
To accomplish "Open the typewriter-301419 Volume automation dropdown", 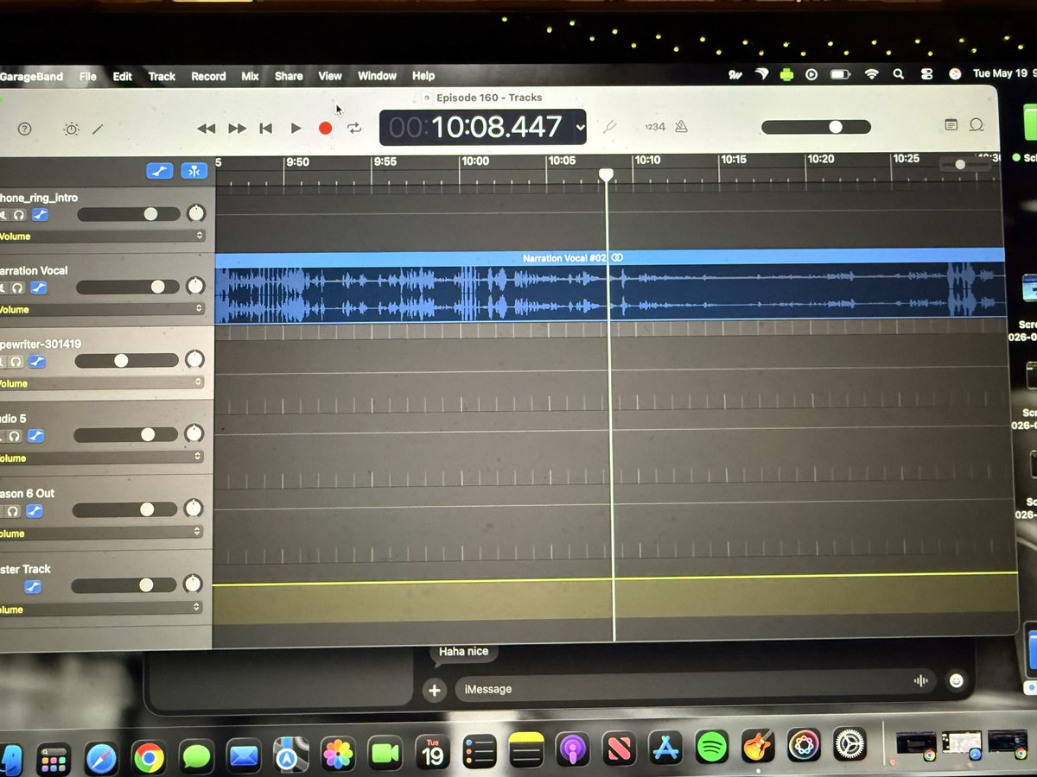I will point(102,383).
